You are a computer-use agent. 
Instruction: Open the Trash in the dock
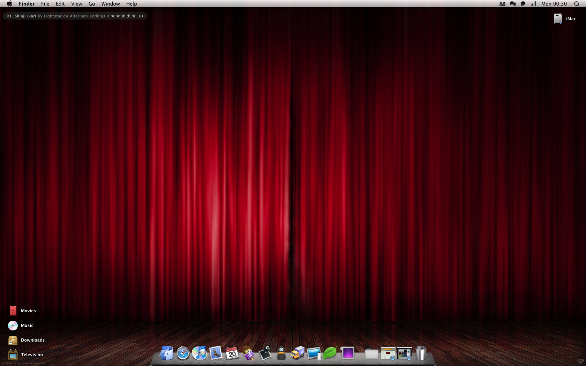(421, 353)
